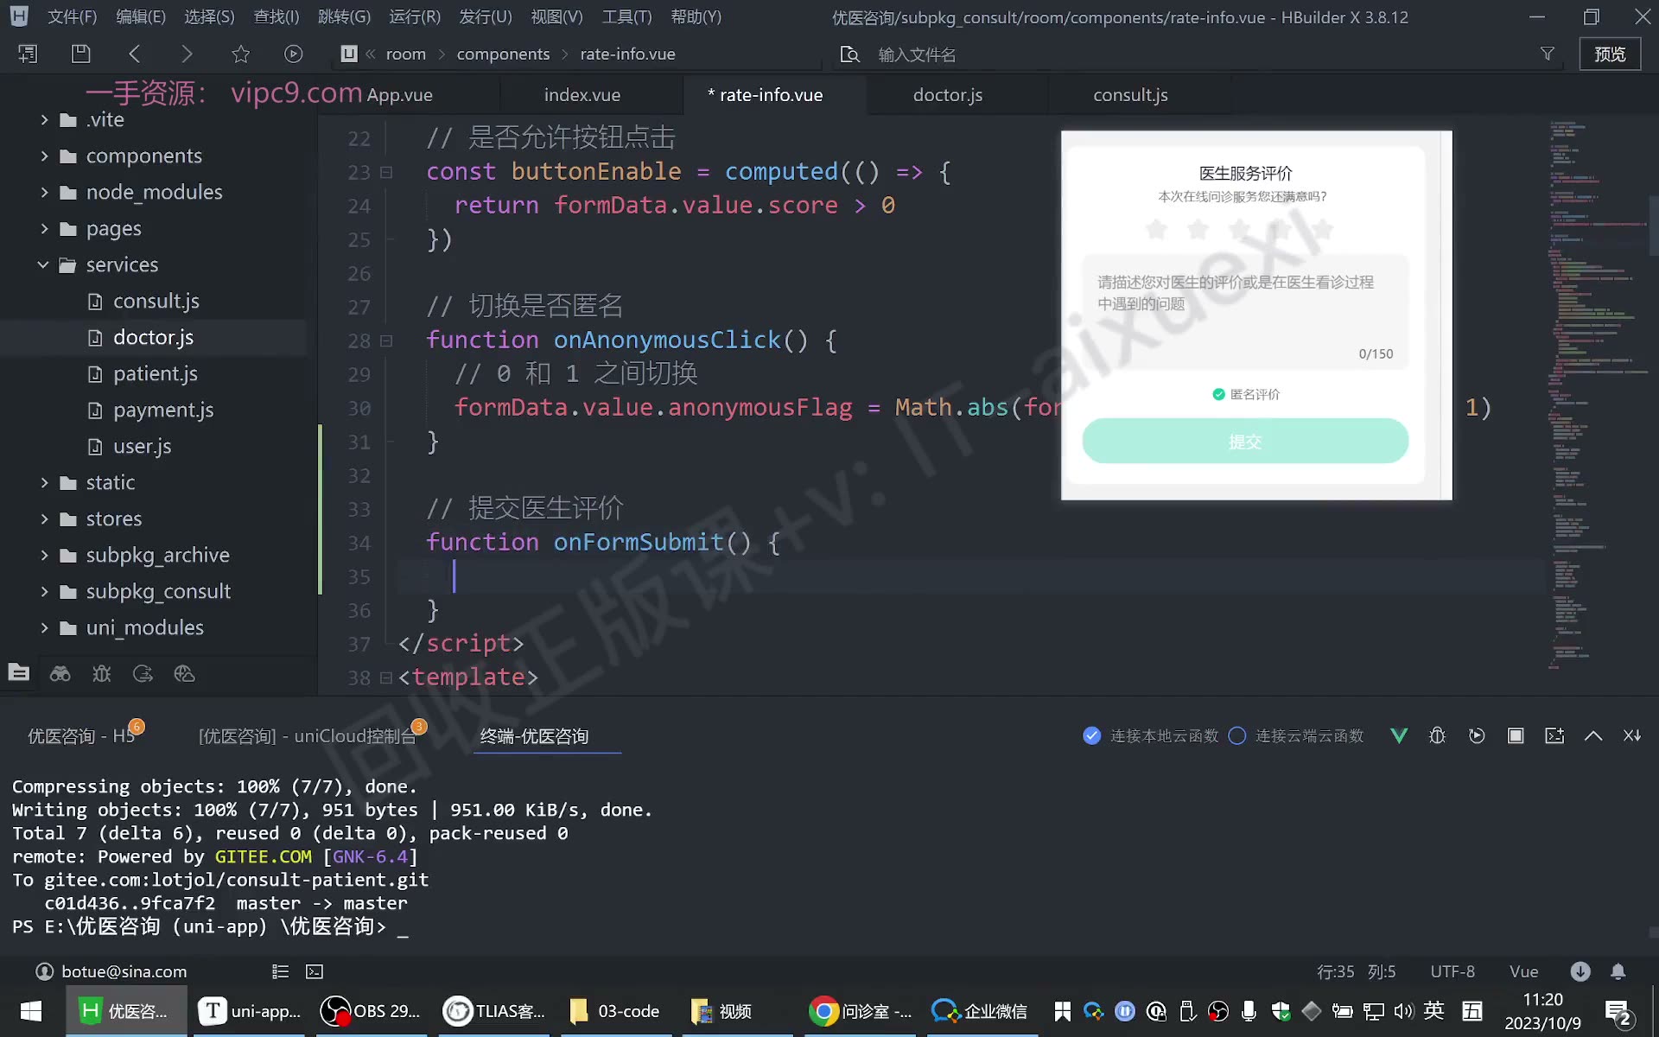This screenshot has height=1037, width=1659.
Task: Open the 运行(R) menu
Action: coord(415,16)
